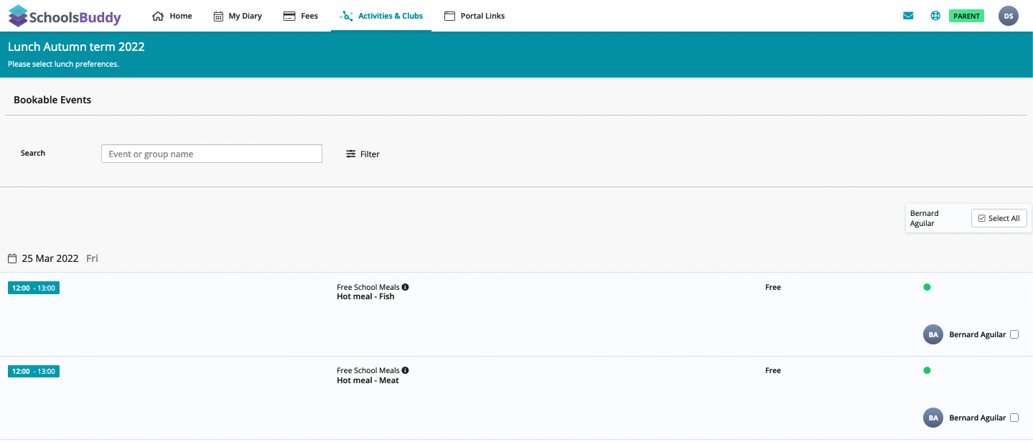The height and width of the screenshot is (442, 1033).
Task: Click the Select All button
Action: pyautogui.click(x=999, y=218)
